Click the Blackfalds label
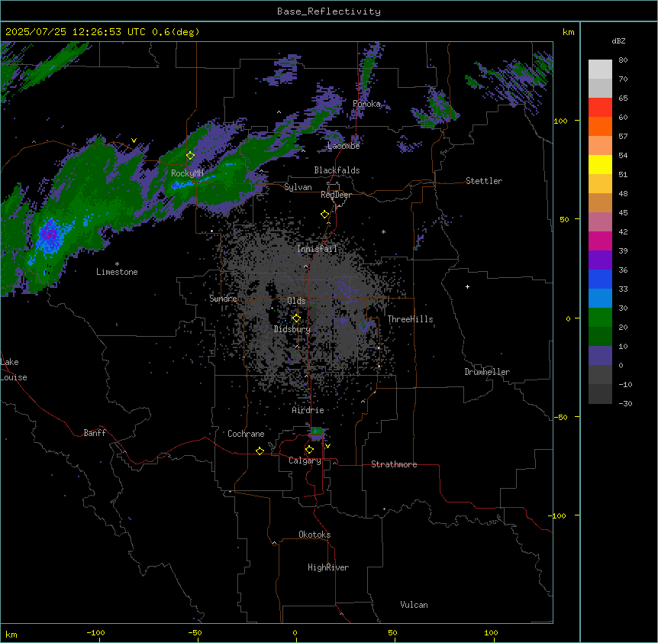 click(337, 170)
